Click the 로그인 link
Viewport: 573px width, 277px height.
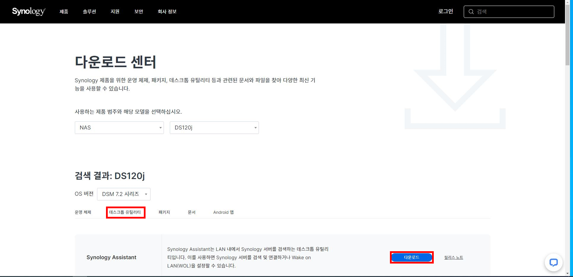coord(446,11)
